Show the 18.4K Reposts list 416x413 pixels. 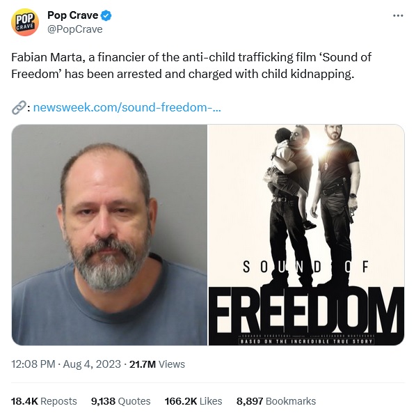pos(44,401)
